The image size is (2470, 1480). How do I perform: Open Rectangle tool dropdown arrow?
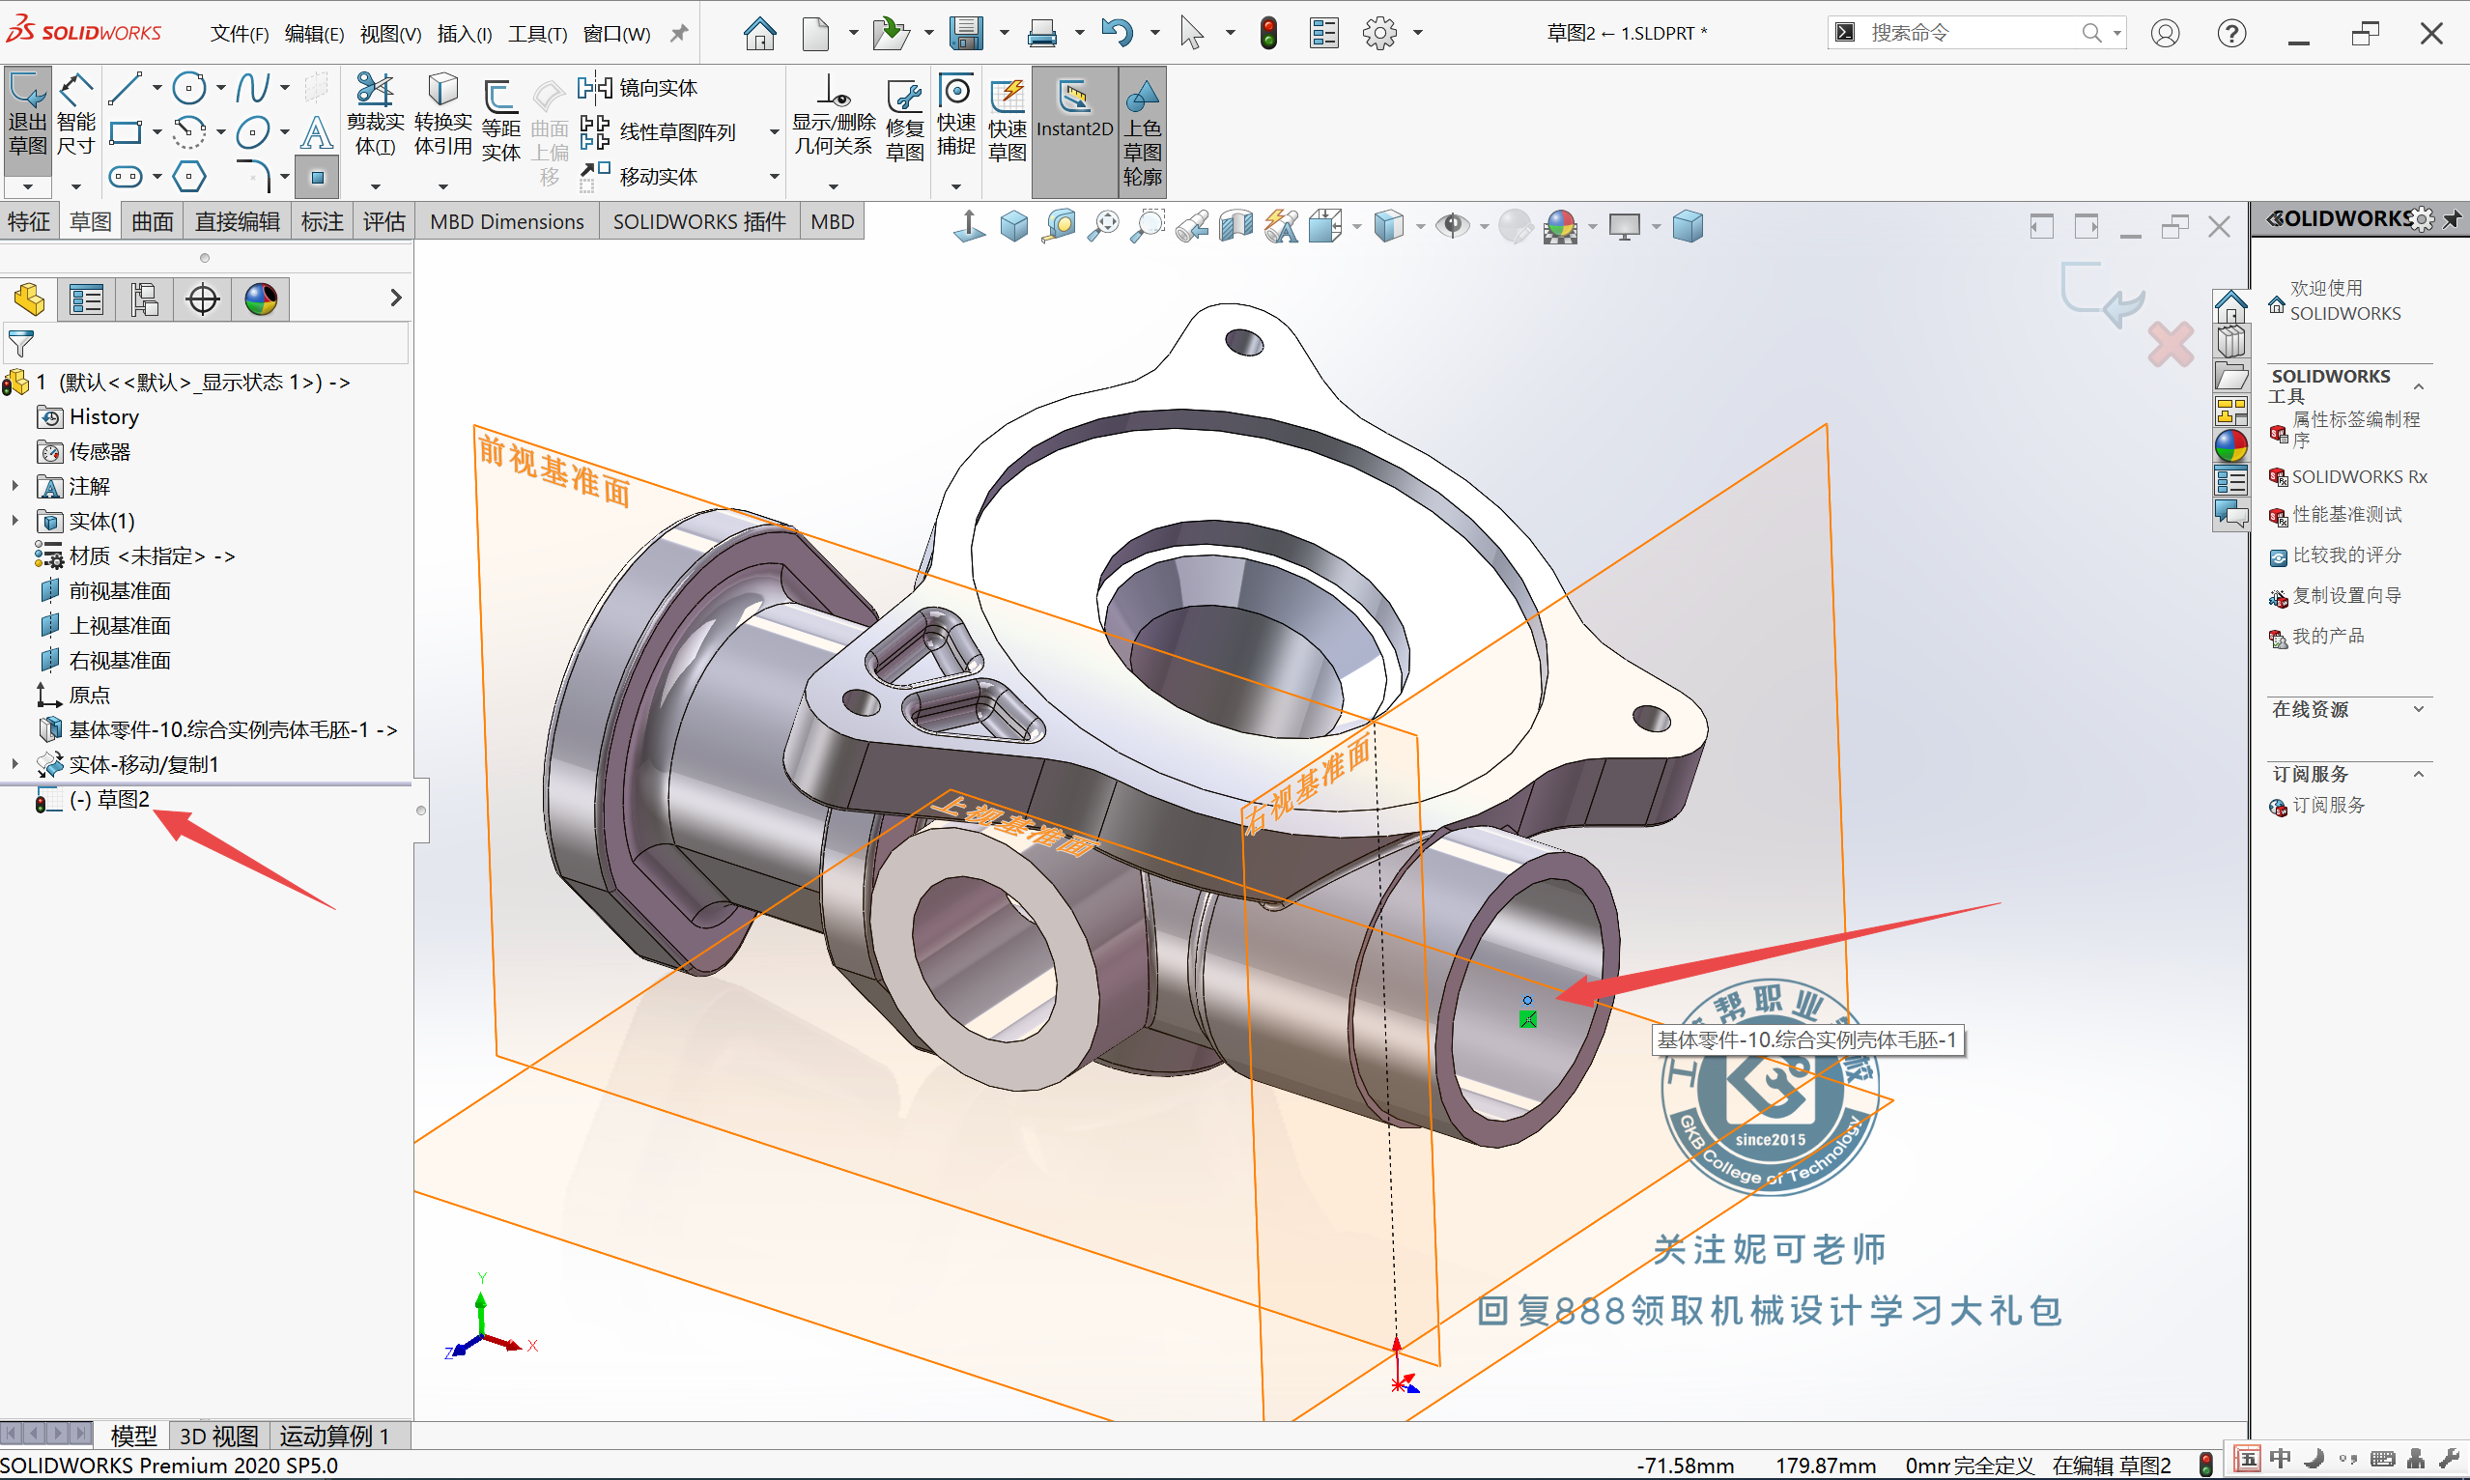pos(156,132)
